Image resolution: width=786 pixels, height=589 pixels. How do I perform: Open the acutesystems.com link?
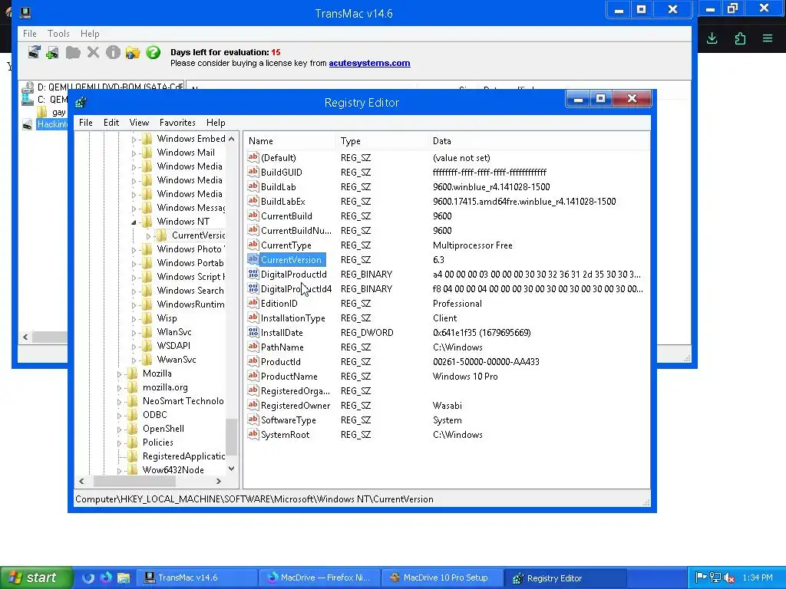(x=369, y=63)
